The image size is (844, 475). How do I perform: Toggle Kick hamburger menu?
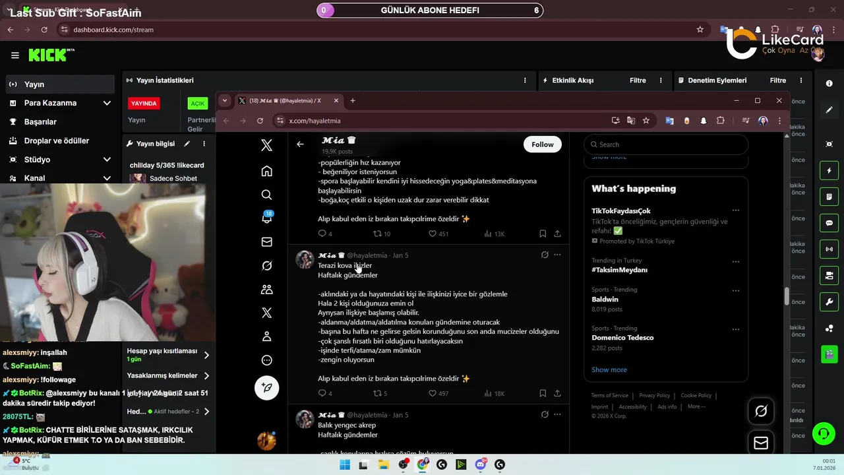coord(15,55)
